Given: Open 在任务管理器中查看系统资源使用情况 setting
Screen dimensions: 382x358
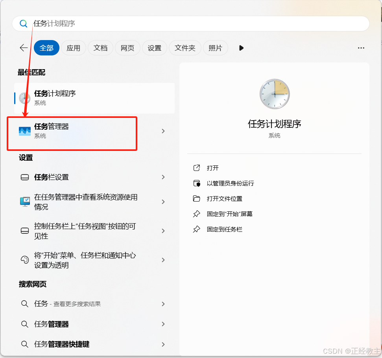Looking at the screenshot, I should click(86, 202).
